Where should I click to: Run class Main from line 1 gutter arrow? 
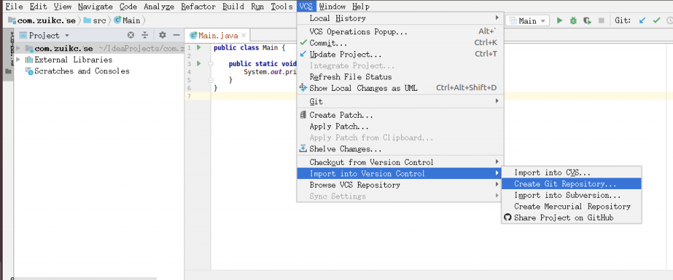199,47
